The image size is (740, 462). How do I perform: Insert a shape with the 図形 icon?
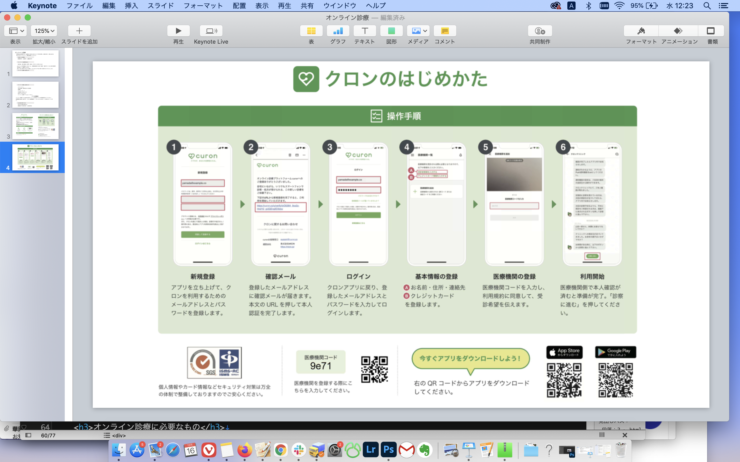click(391, 31)
